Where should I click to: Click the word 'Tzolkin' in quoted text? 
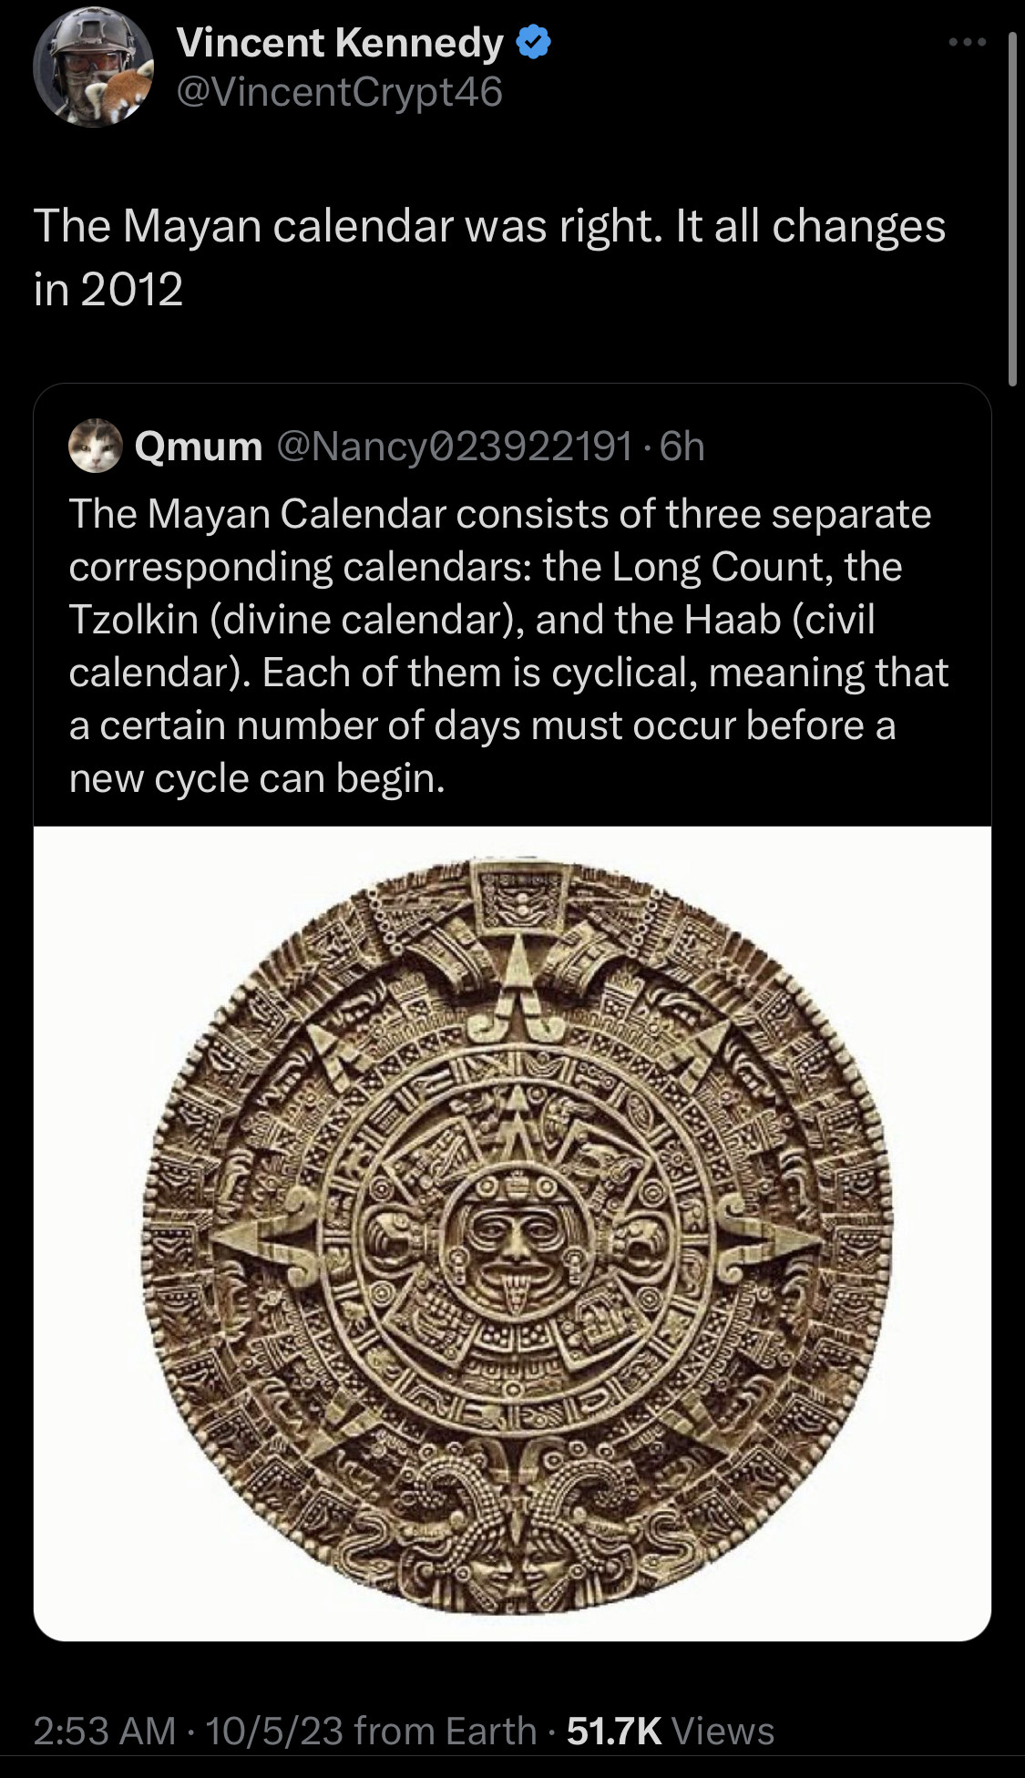click(133, 620)
